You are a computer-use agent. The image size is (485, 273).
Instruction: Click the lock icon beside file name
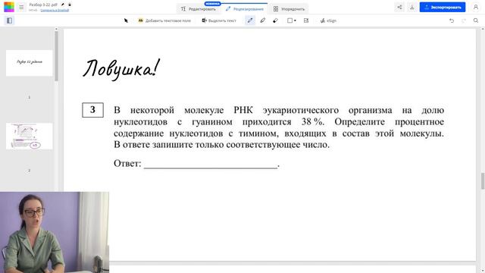point(70,5)
